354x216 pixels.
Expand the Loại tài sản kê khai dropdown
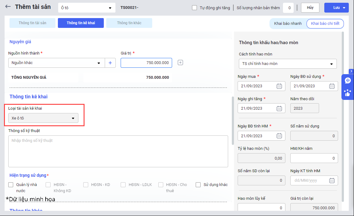pos(43,118)
